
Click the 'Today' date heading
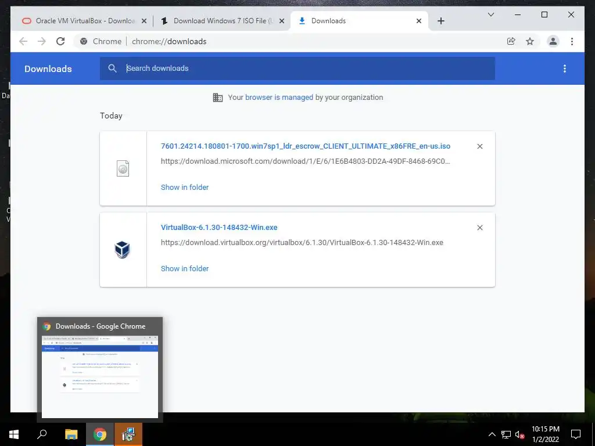[x=111, y=116]
